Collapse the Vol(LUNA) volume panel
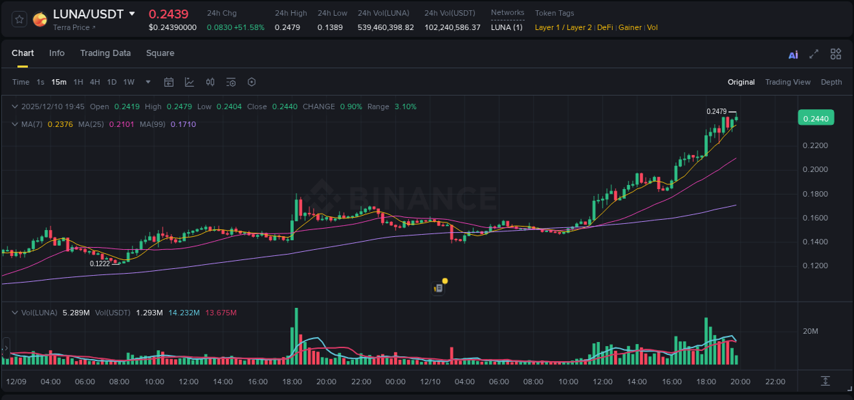This screenshot has width=854, height=400. 14,312
